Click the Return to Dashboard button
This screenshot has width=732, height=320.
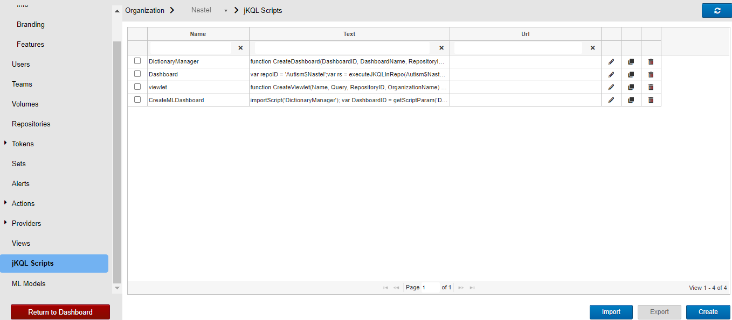(x=60, y=312)
